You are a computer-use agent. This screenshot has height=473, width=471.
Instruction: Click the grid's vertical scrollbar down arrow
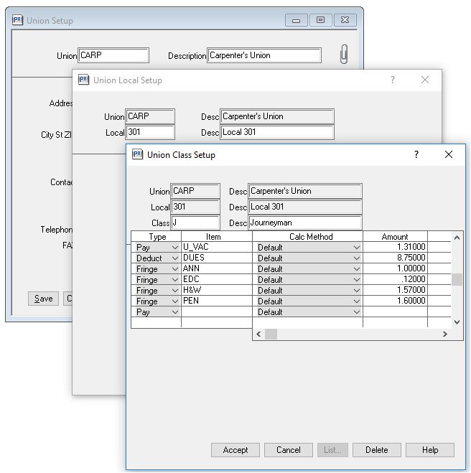[457, 322]
